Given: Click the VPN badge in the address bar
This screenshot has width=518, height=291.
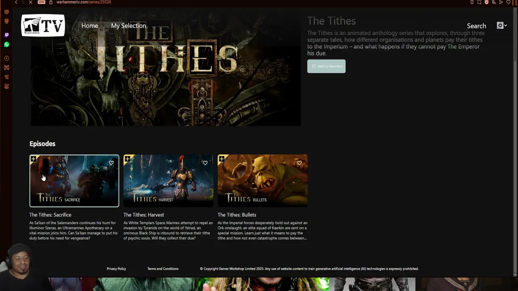Looking at the screenshot, I should click(x=41, y=2).
